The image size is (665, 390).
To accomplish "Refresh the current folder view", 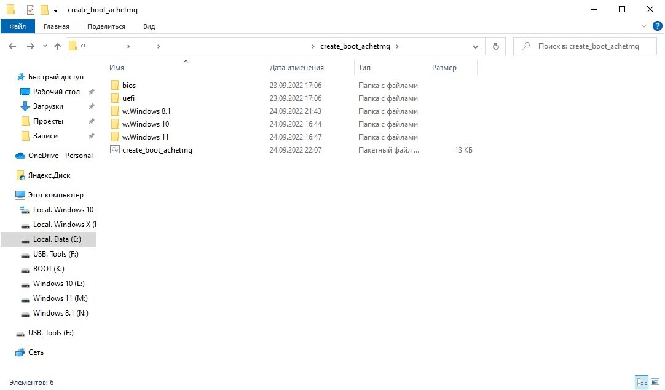I will point(496,46).
